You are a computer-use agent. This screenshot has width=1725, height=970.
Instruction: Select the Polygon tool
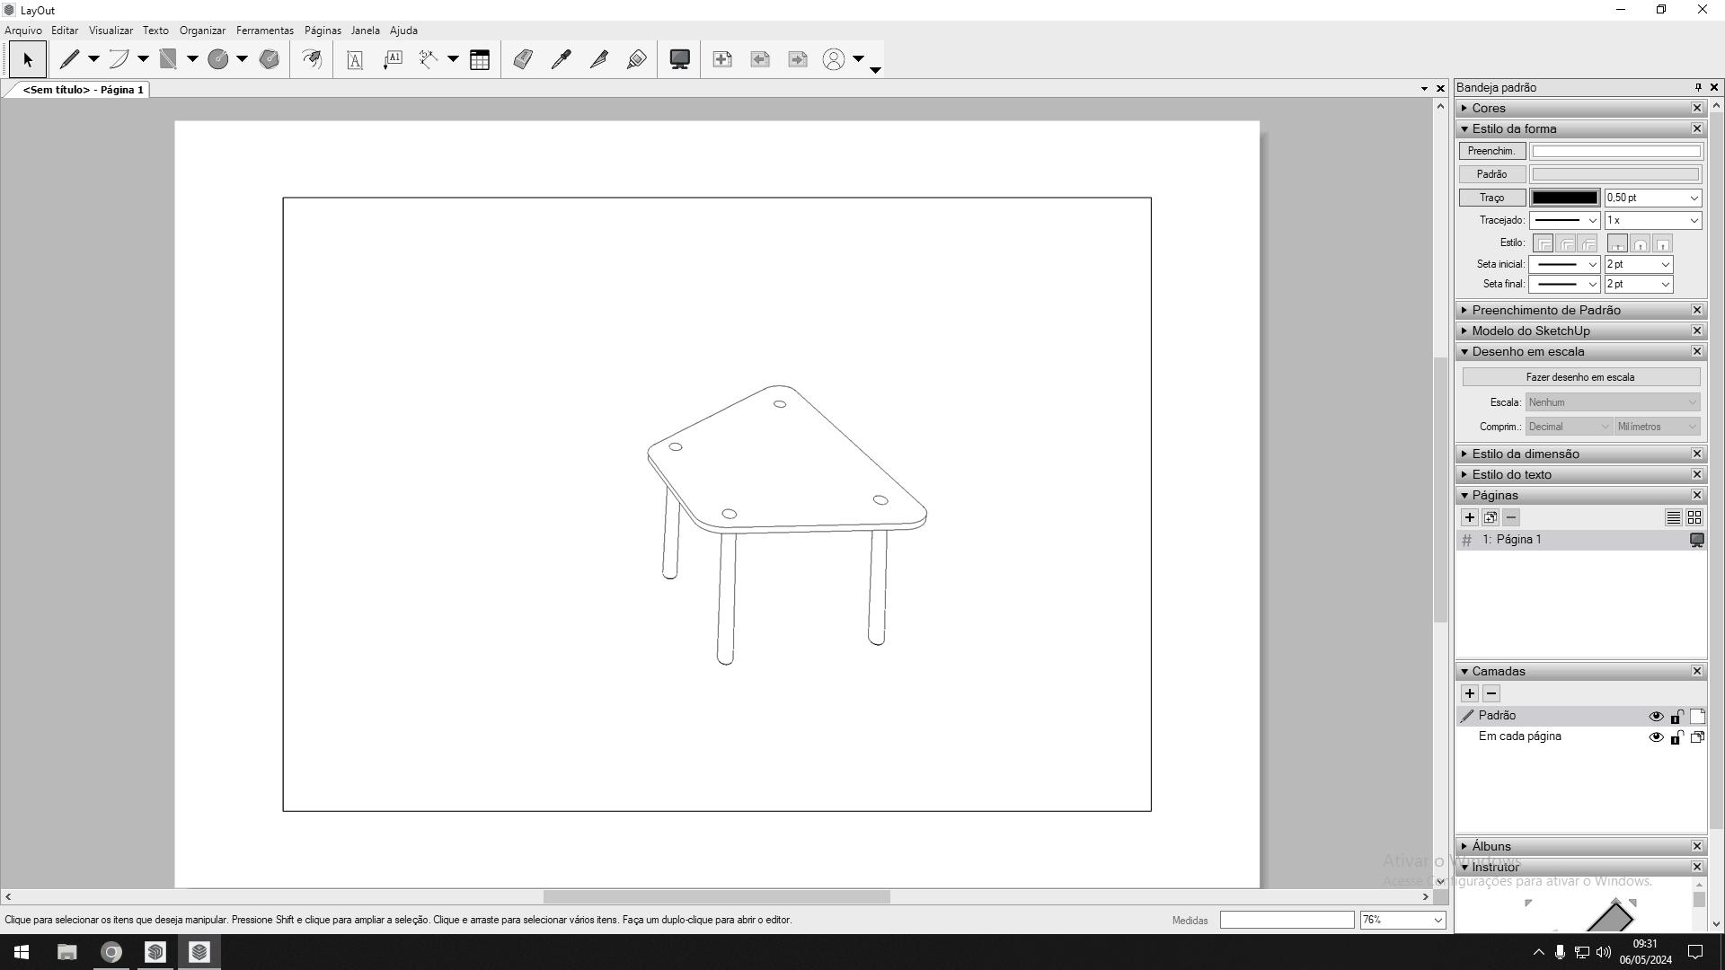click(x=270, y=59)
